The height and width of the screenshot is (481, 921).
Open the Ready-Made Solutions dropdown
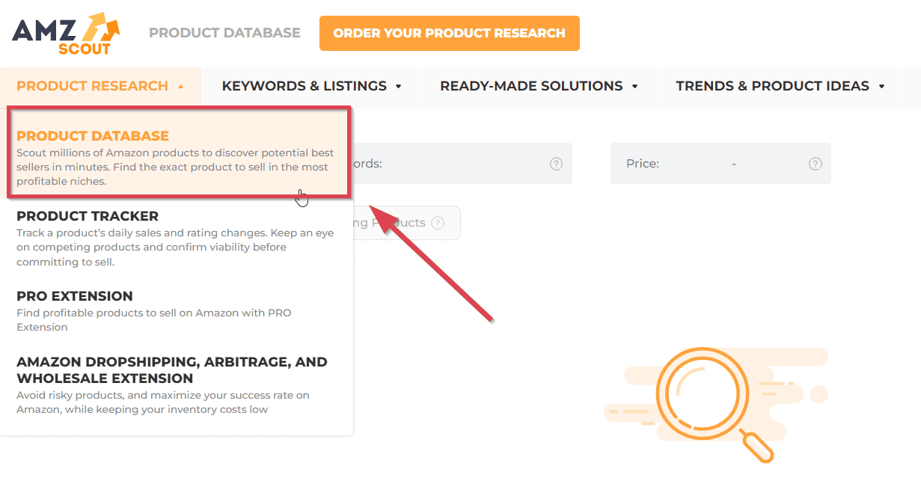(539, 86)
